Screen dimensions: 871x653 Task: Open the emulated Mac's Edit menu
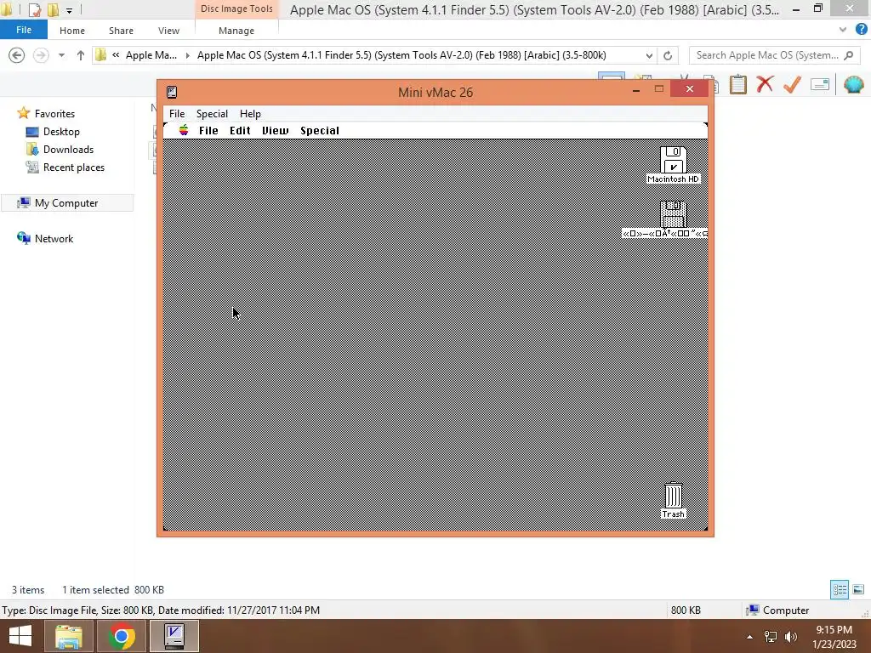[240, 130]
